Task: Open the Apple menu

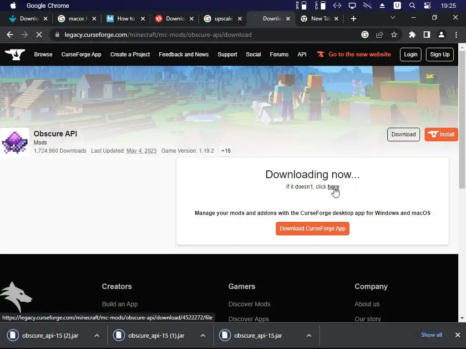Action: [x=13, y=5]
